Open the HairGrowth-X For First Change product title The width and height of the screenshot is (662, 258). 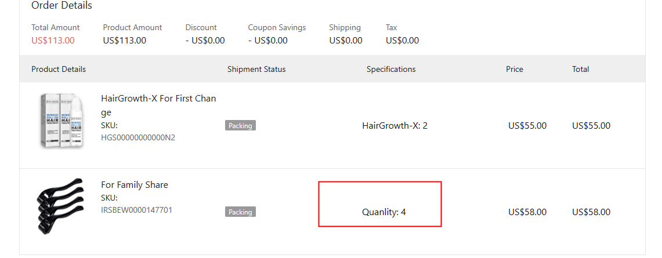click(158, 105)
